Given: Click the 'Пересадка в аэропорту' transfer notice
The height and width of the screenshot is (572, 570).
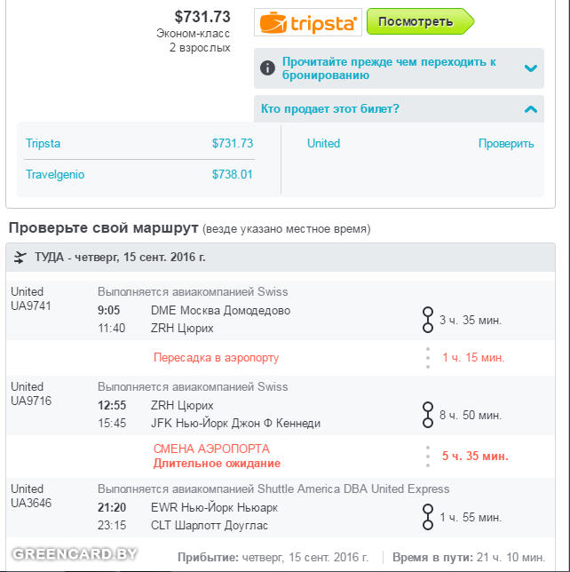Looking at the screenshot, I should point(216,358).
